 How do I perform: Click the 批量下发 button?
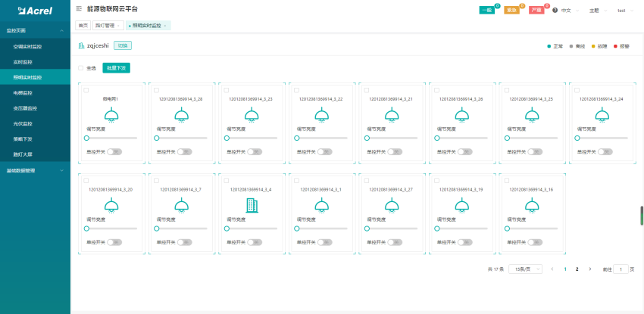116,68
